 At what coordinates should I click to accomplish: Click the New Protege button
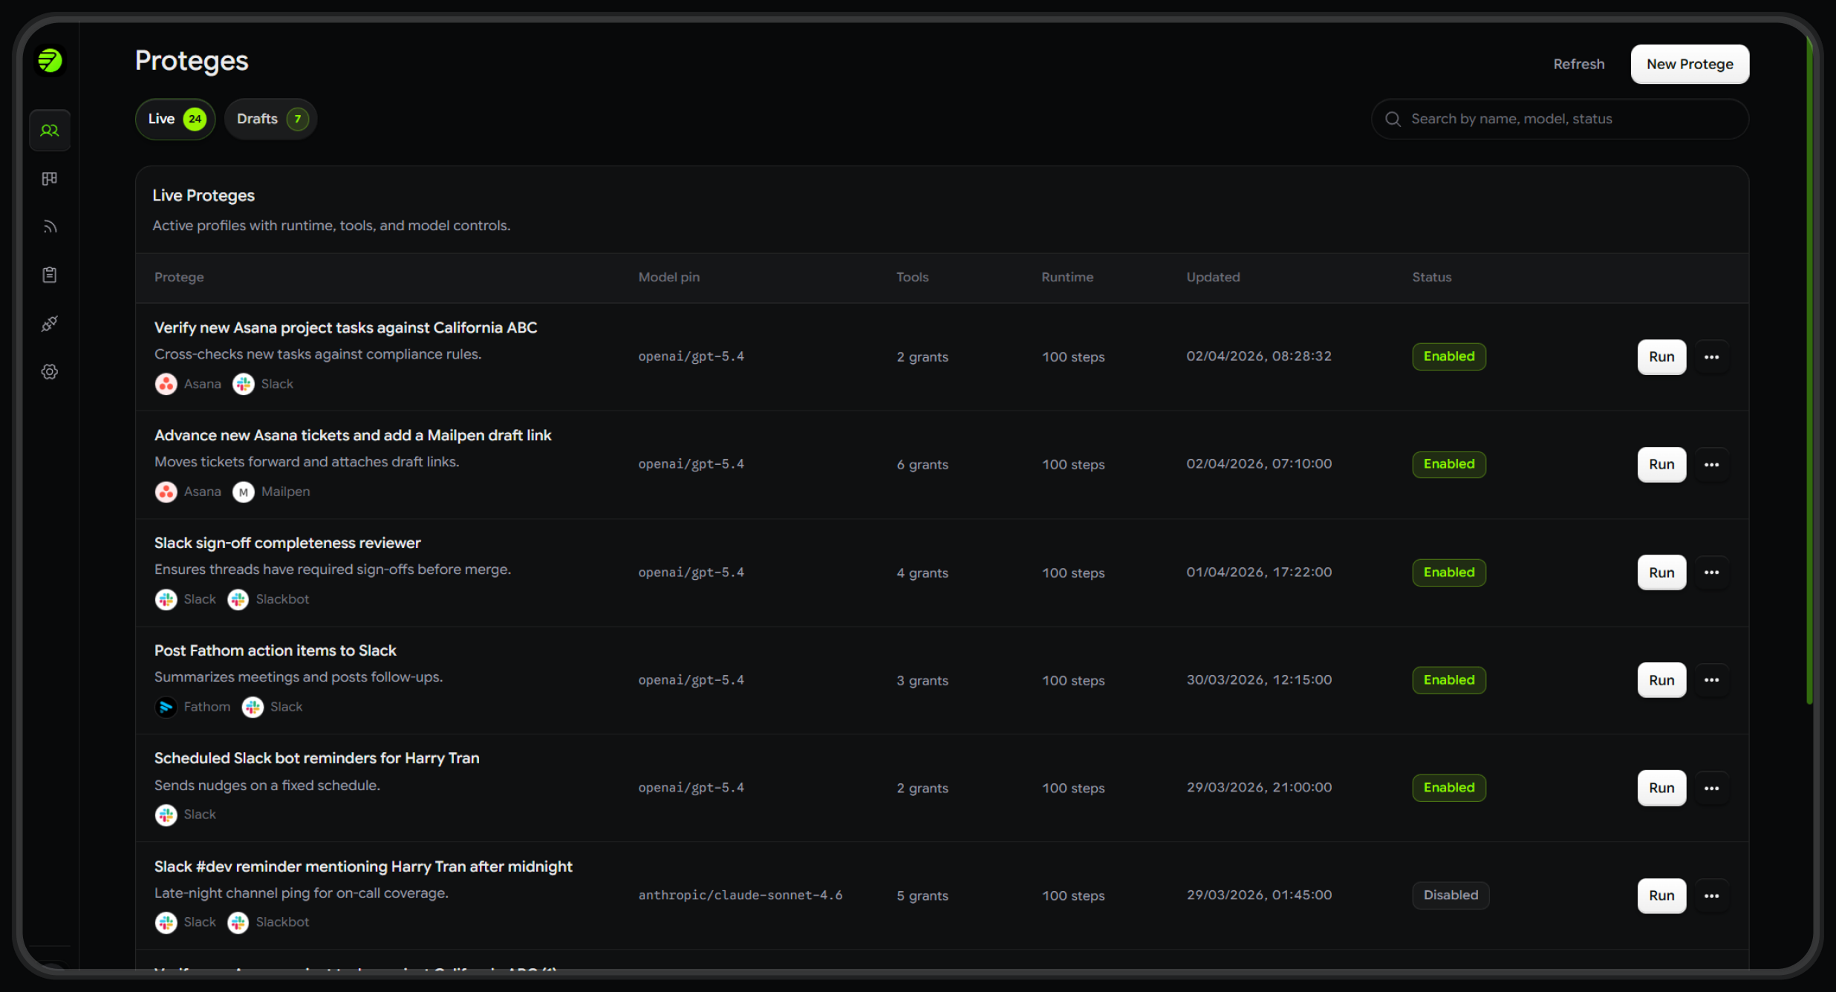click(x=1690, y=64)
